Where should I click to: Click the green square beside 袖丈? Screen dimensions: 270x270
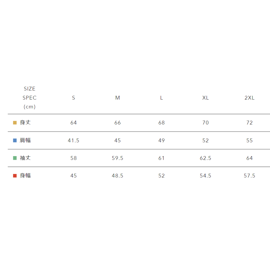15,158
